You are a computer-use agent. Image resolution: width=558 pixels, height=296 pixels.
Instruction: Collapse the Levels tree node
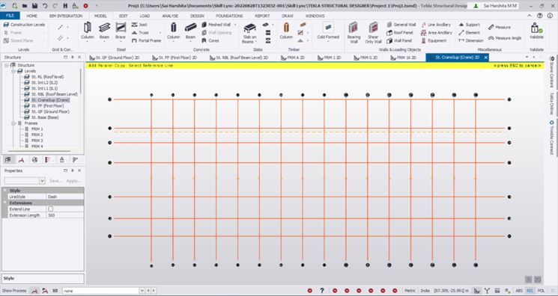point(13,71)
